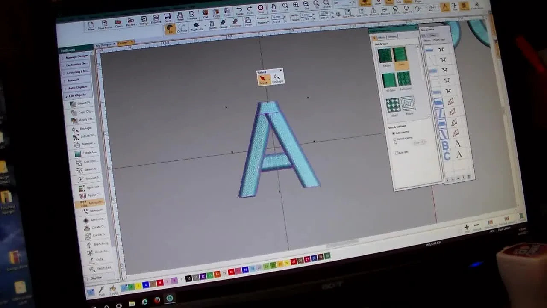Click the Reshape tool in Edit Objects

[81, 129]
